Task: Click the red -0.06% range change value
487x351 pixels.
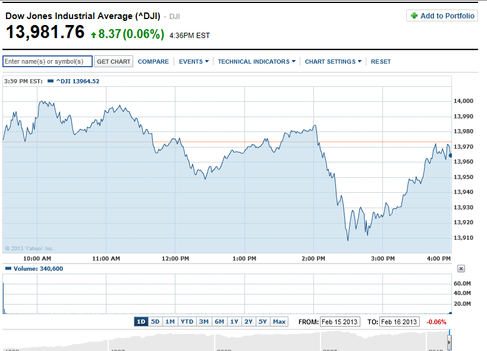Action: pos(436,322)
